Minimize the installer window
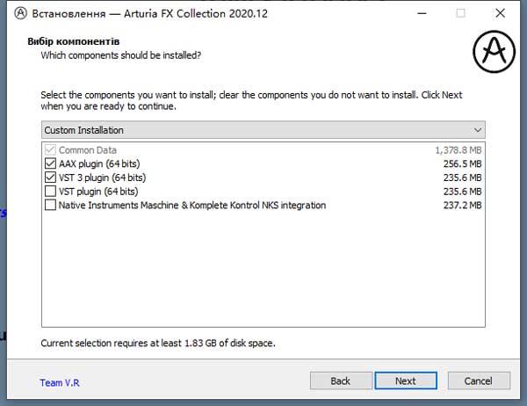 coord(419,14)
